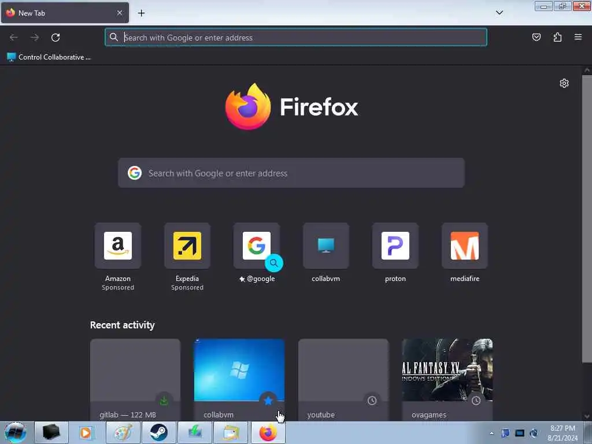Open the green arrow taskbar app
592x444 pixels.
pos(195,432)
